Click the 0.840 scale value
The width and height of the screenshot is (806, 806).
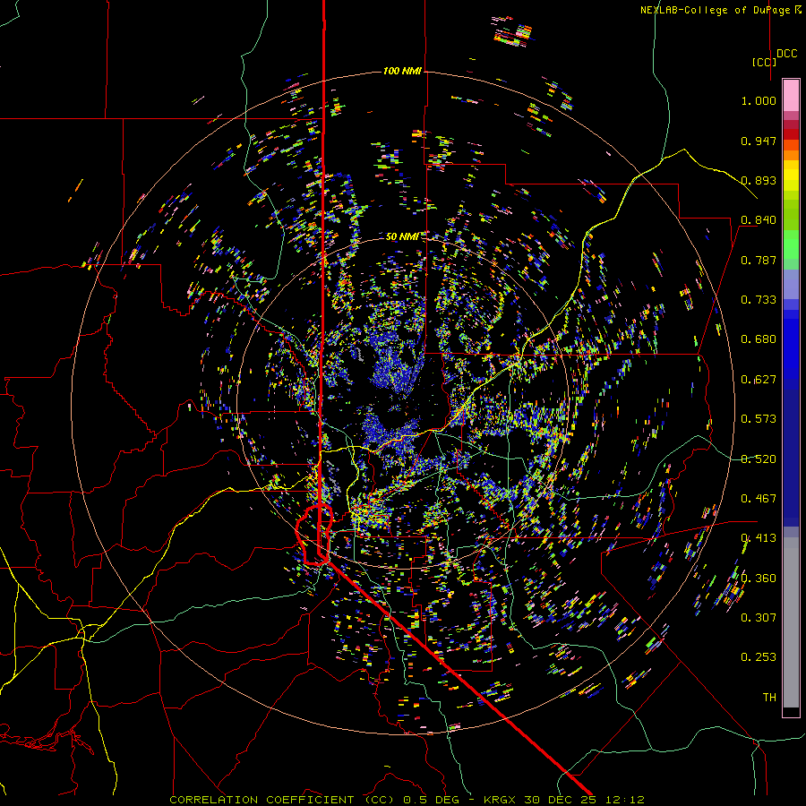point(759,220)
